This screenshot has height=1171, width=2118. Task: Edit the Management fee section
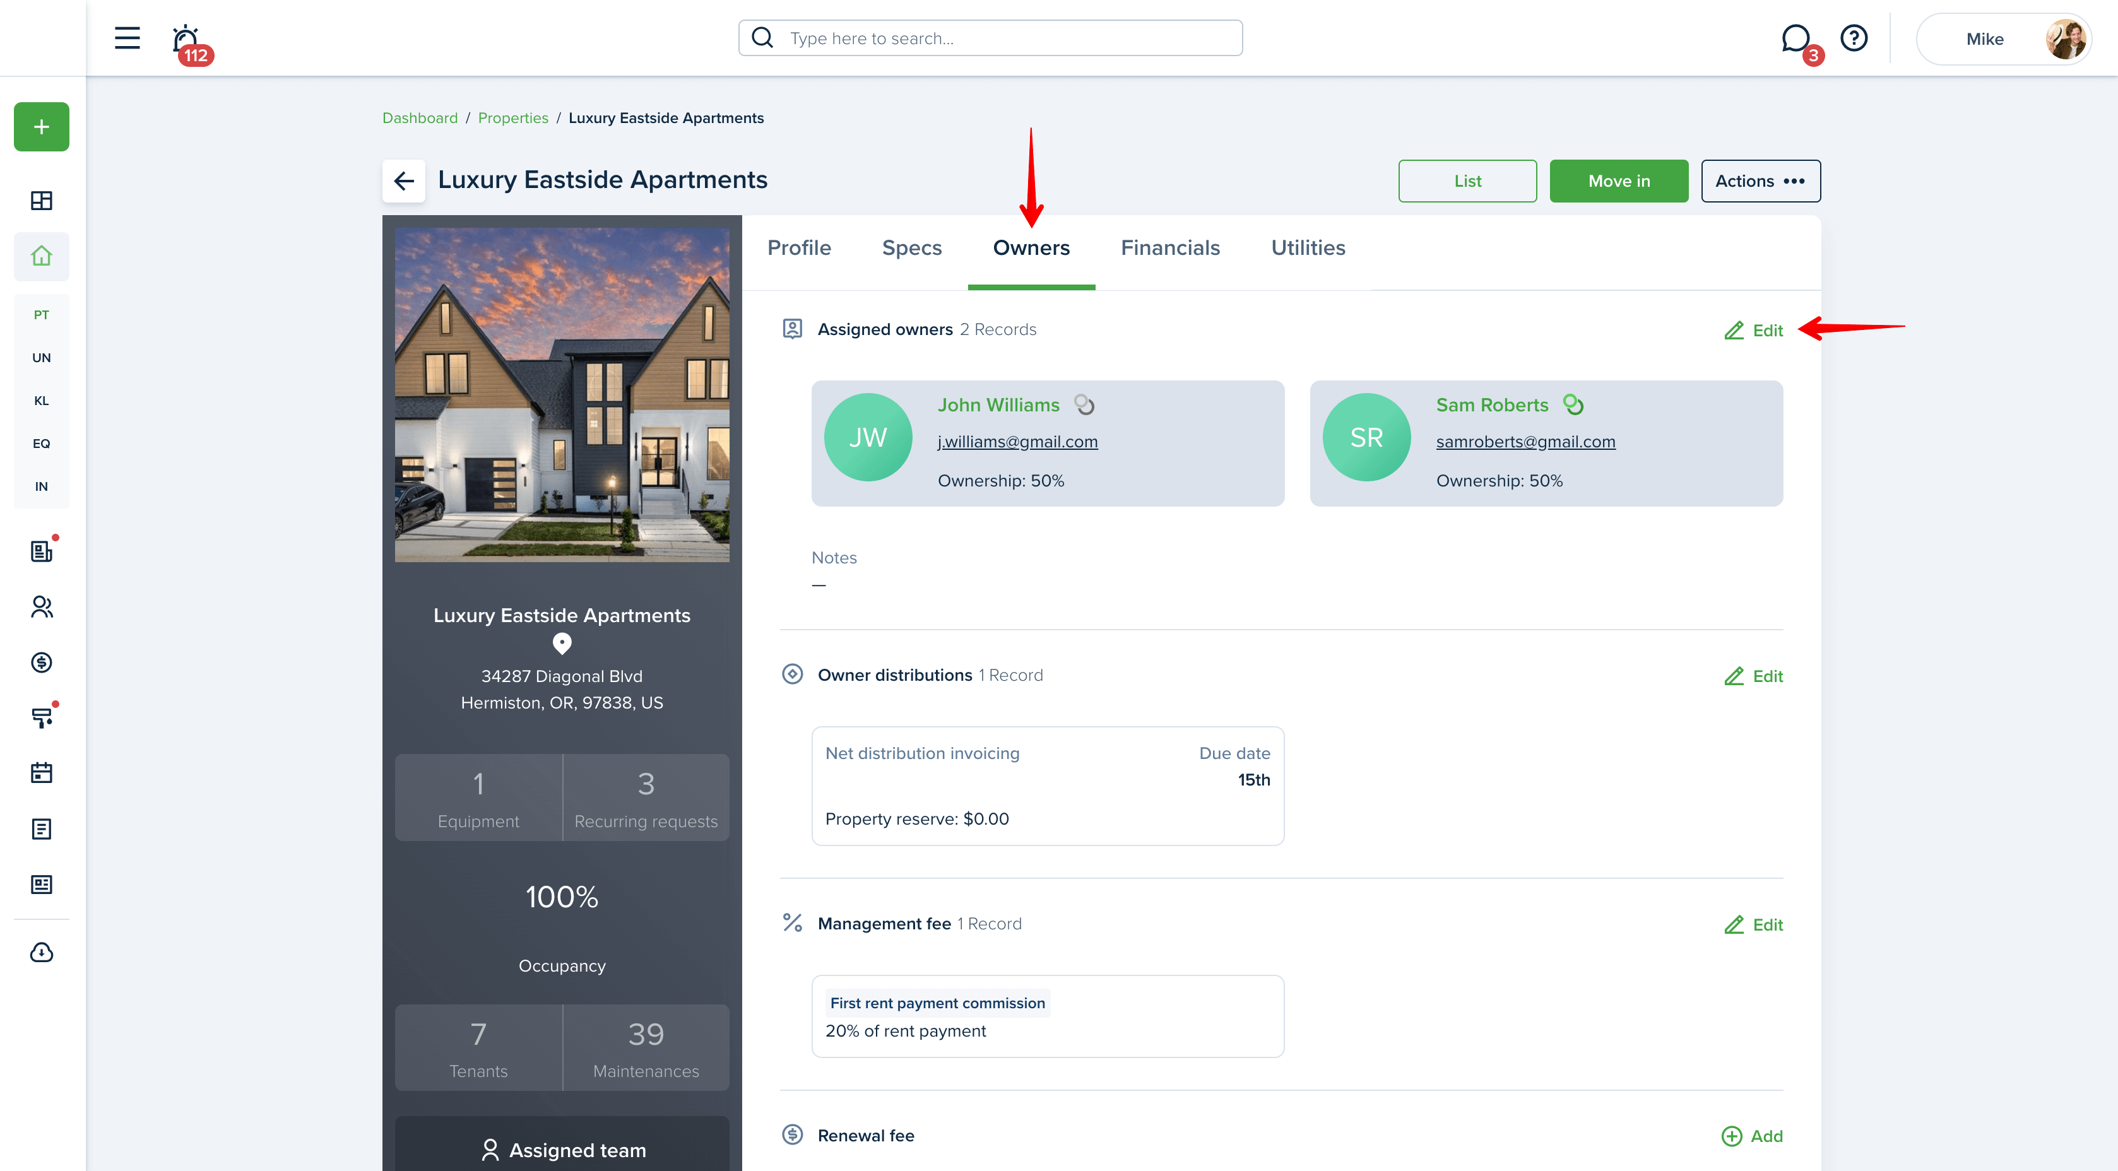(x=1753, y=924)
